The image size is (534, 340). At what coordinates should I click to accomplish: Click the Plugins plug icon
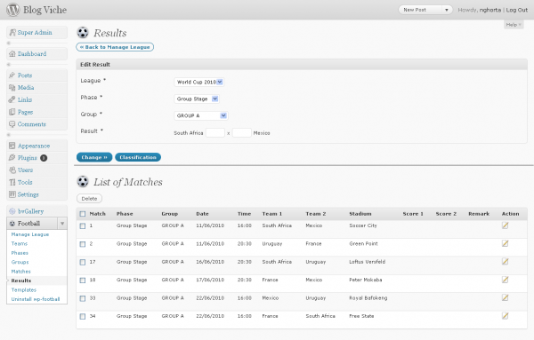click(x=12, y=158)
